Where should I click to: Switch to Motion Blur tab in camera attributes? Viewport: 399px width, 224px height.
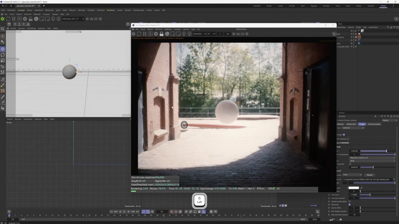point(351,124)
